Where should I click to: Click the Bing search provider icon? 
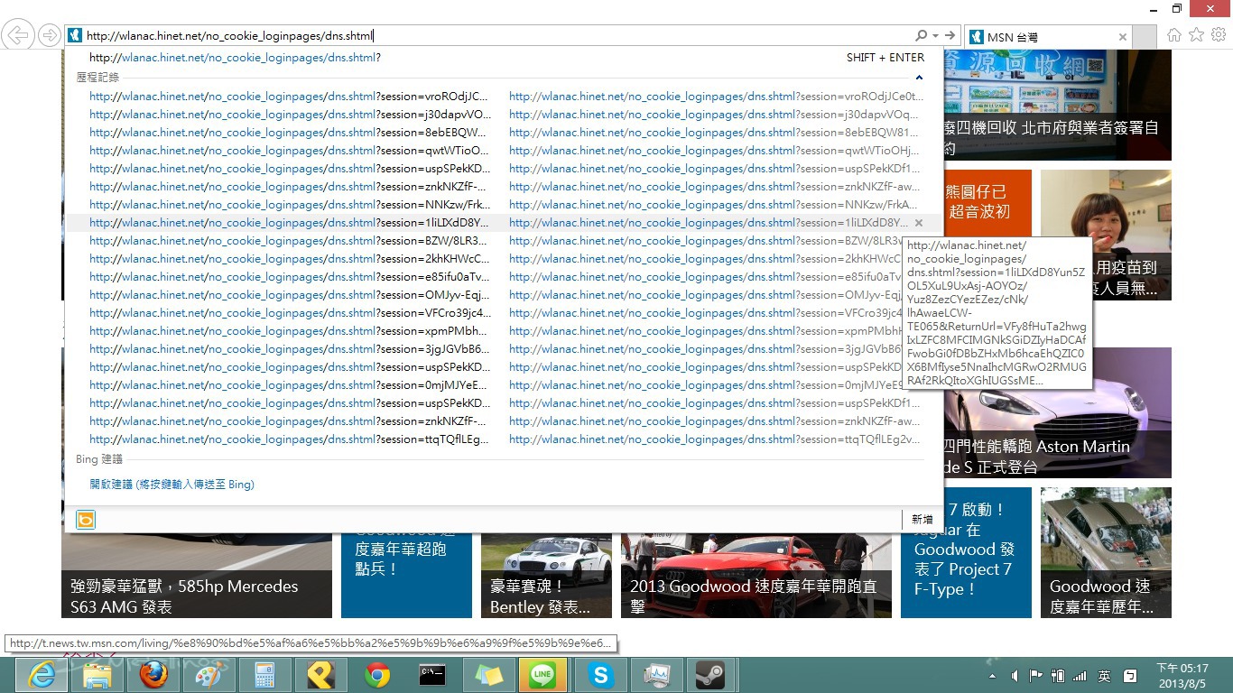[x=86, y=520]
